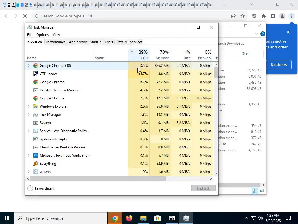Click the wusvcs process icon
Screen dimensions: 298x224
pos(36,172)
